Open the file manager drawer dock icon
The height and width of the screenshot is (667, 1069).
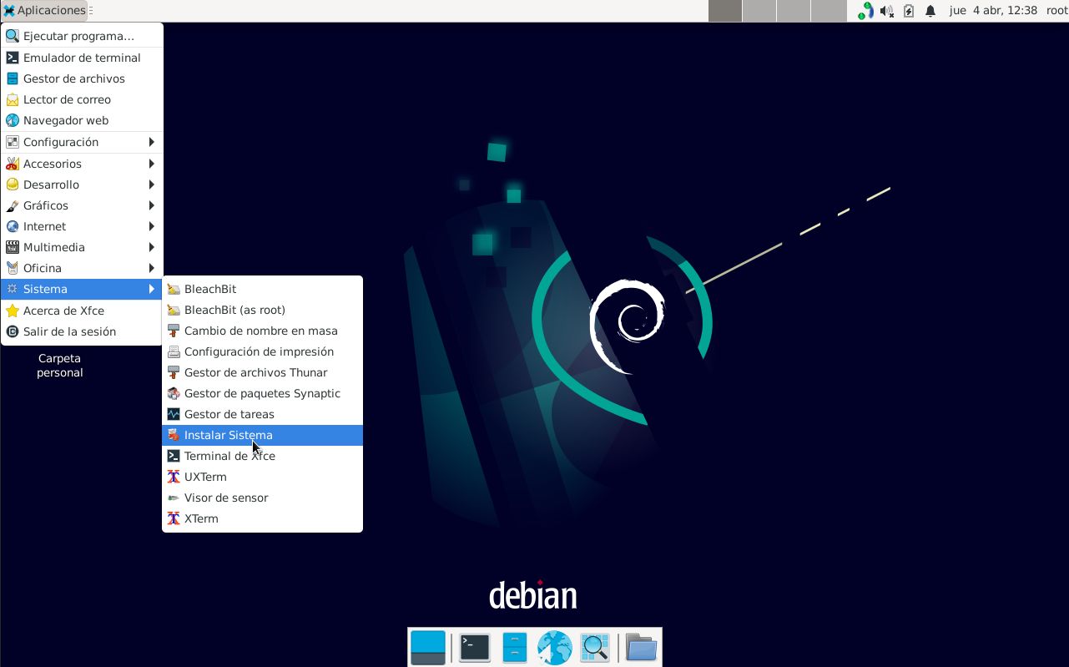(514, 648)
